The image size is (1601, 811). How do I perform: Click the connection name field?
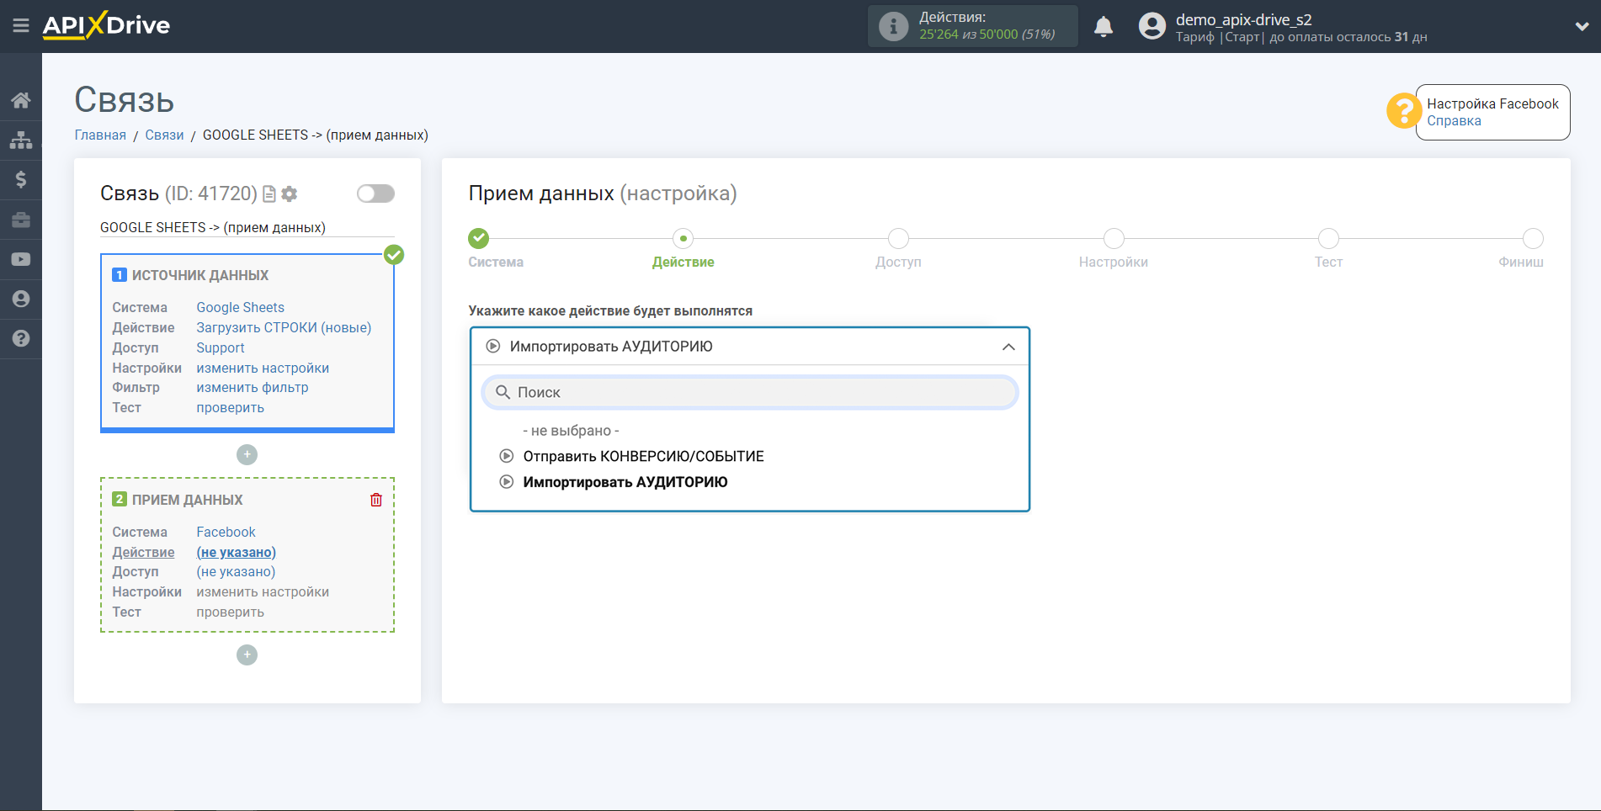(247, 227)
